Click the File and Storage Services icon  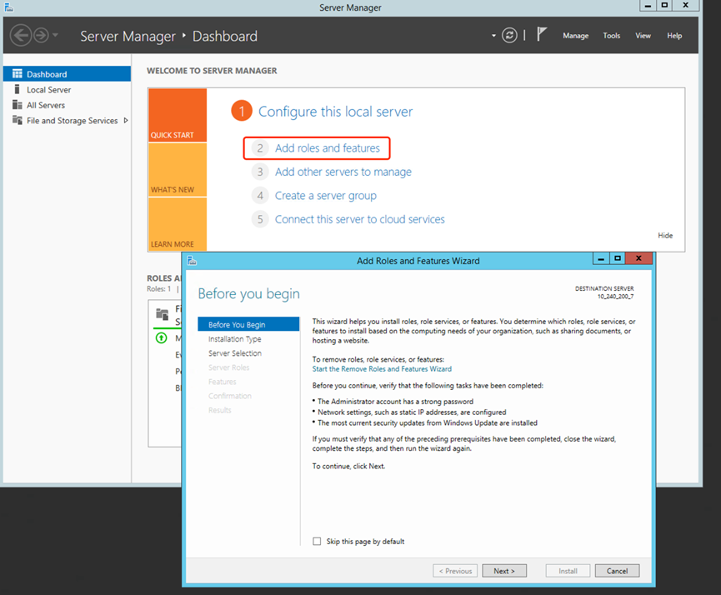[18, 120]
